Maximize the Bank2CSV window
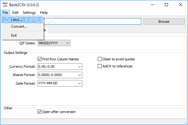 166,5
